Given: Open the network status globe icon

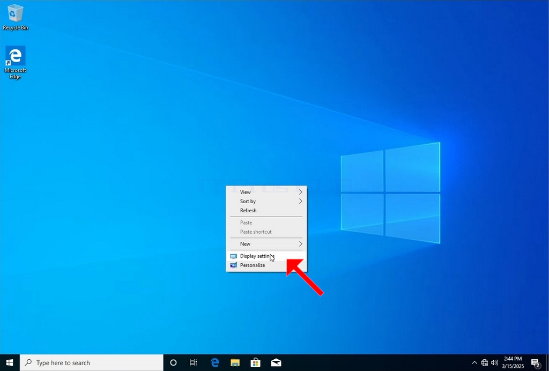Looking at the screenshot, I should coord(485,362).
